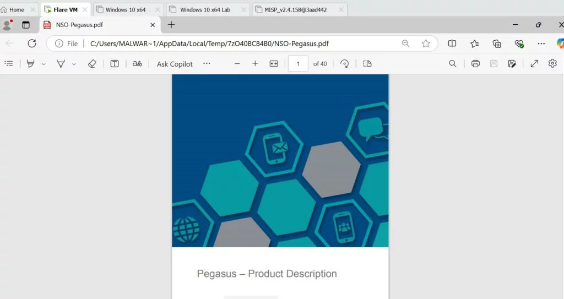Click the Add text tool icon
The image size is (564, 299).
click(x=115, y=64)
